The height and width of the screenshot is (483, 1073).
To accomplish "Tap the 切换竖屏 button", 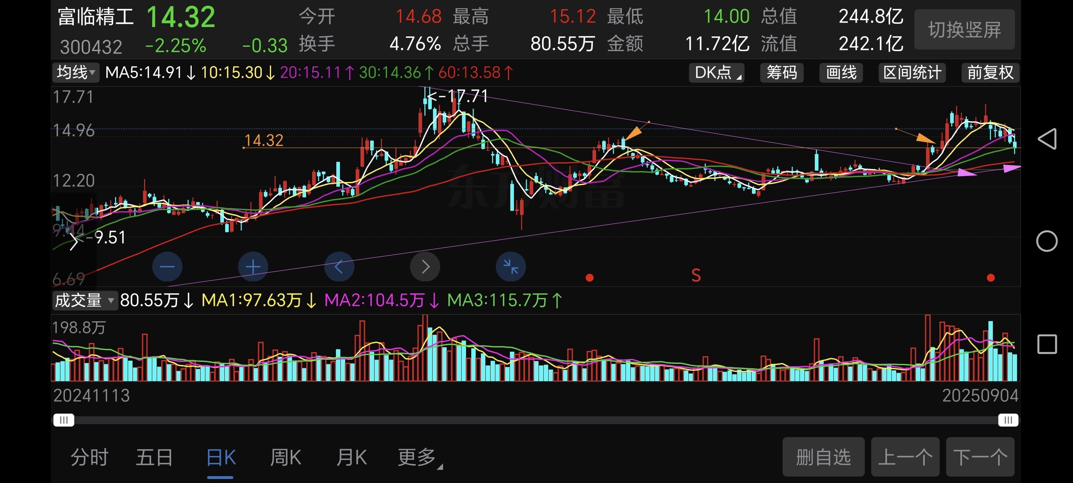I will pos(964,29).
